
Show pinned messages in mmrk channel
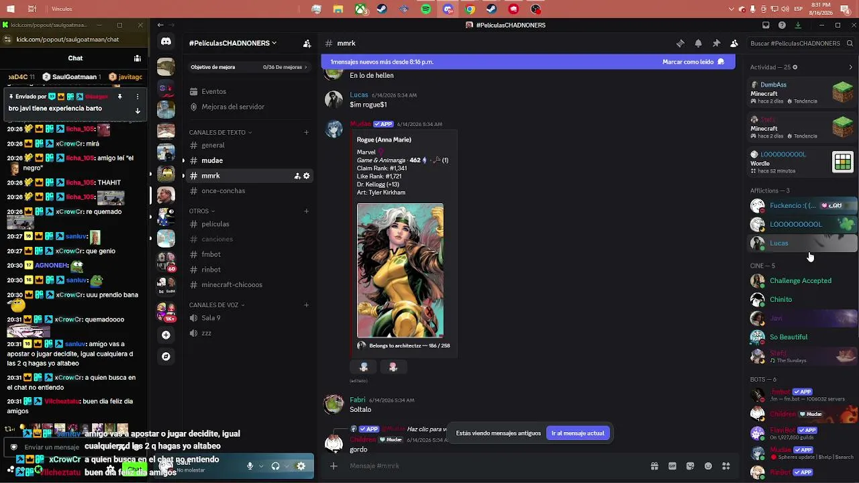(x=716, y=44)
